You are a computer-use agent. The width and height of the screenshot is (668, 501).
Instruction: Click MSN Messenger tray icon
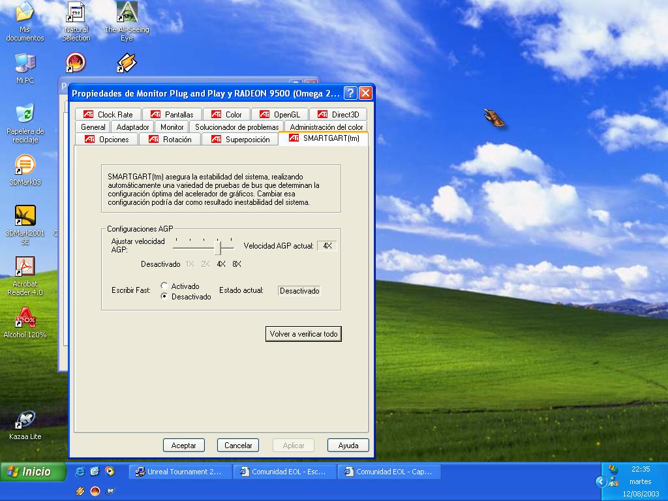[613, 482]
